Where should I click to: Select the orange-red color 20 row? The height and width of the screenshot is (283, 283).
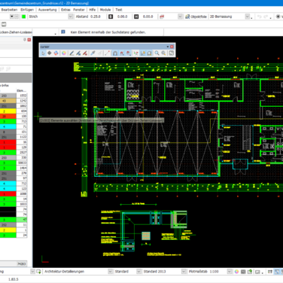pyautogui.click(x=14, y=116)
